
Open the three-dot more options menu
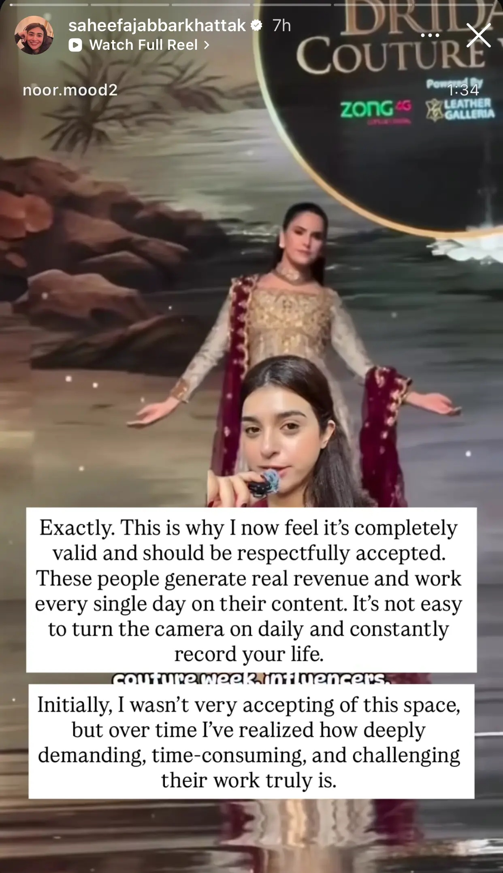click(430, 35)
